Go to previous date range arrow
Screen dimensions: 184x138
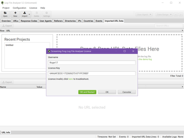(x=176, y=14)
